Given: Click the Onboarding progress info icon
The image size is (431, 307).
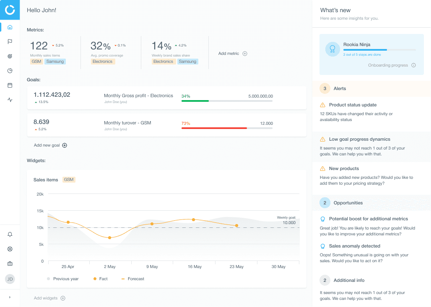Looking at the screenshot, I should click(413, 65).
